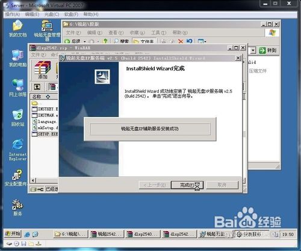
Task: Click the 完成(F) finish button
Action: coord(187,185)
